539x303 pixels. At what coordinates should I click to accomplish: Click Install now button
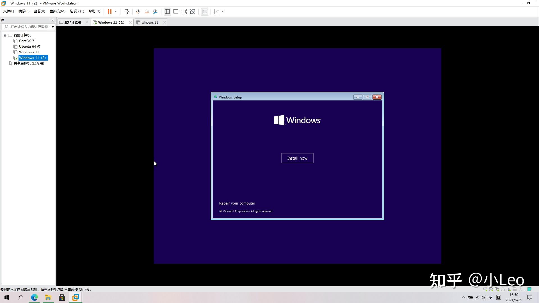coord(297,158)
